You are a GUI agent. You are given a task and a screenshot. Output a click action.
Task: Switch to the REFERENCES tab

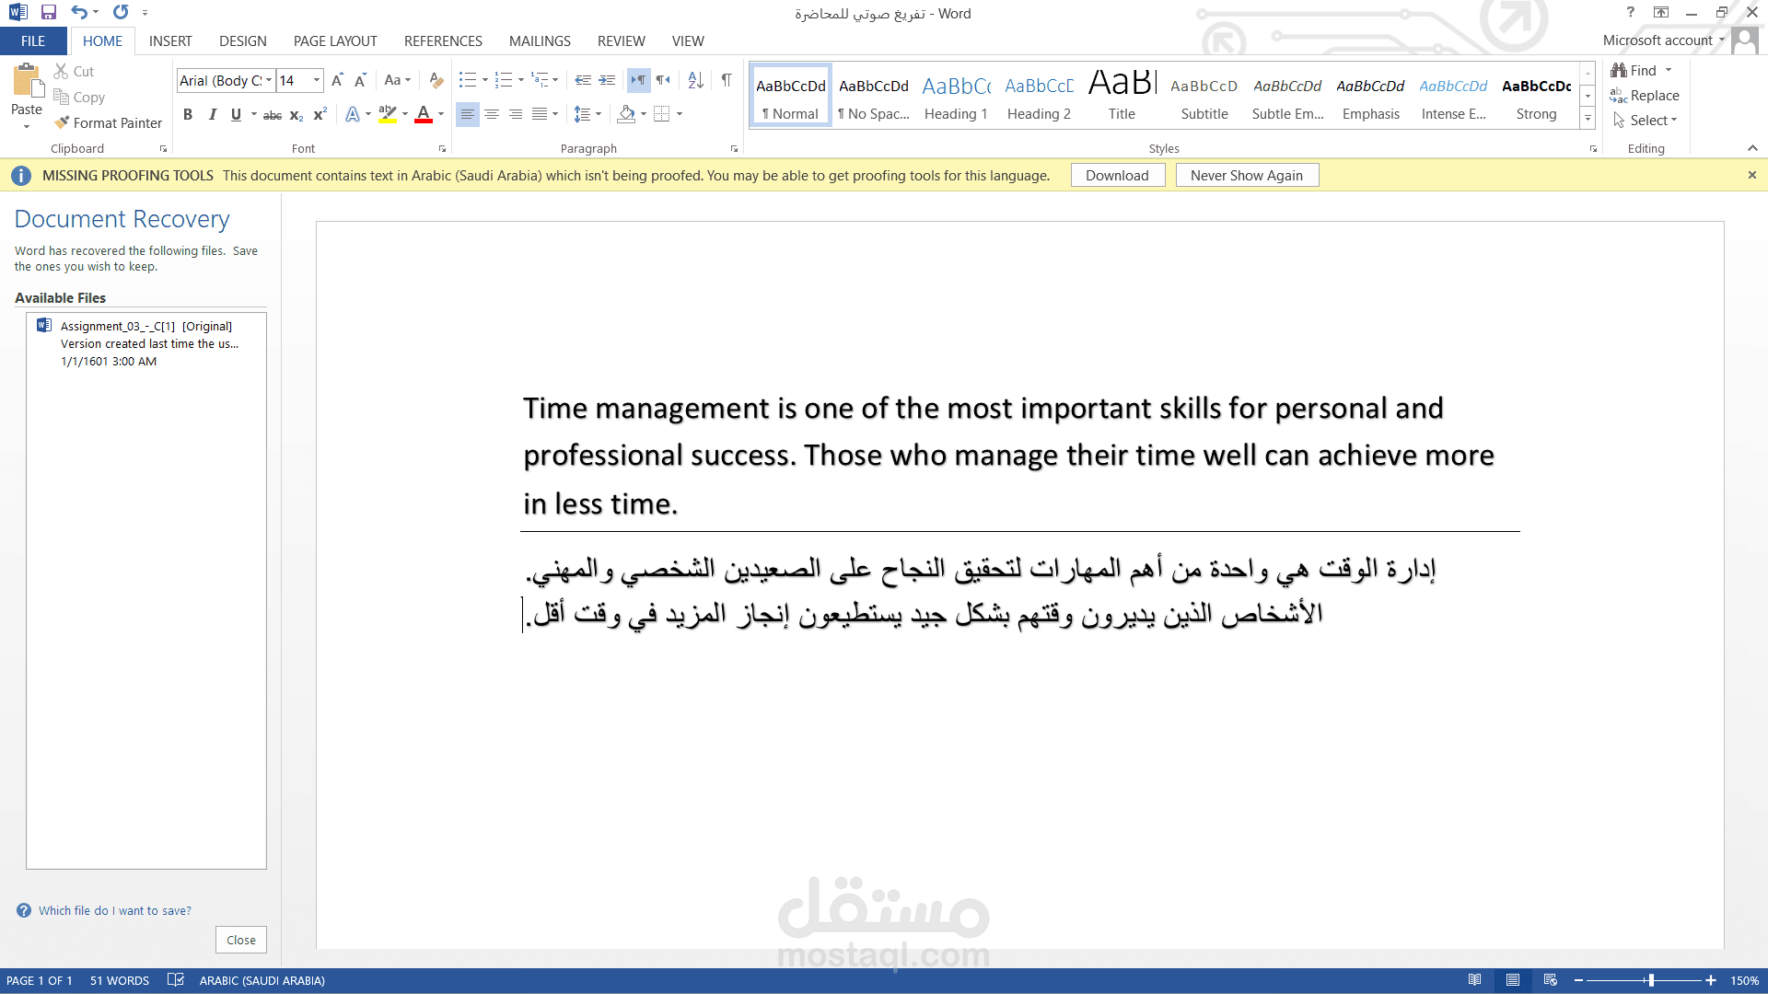coord(443,40)
